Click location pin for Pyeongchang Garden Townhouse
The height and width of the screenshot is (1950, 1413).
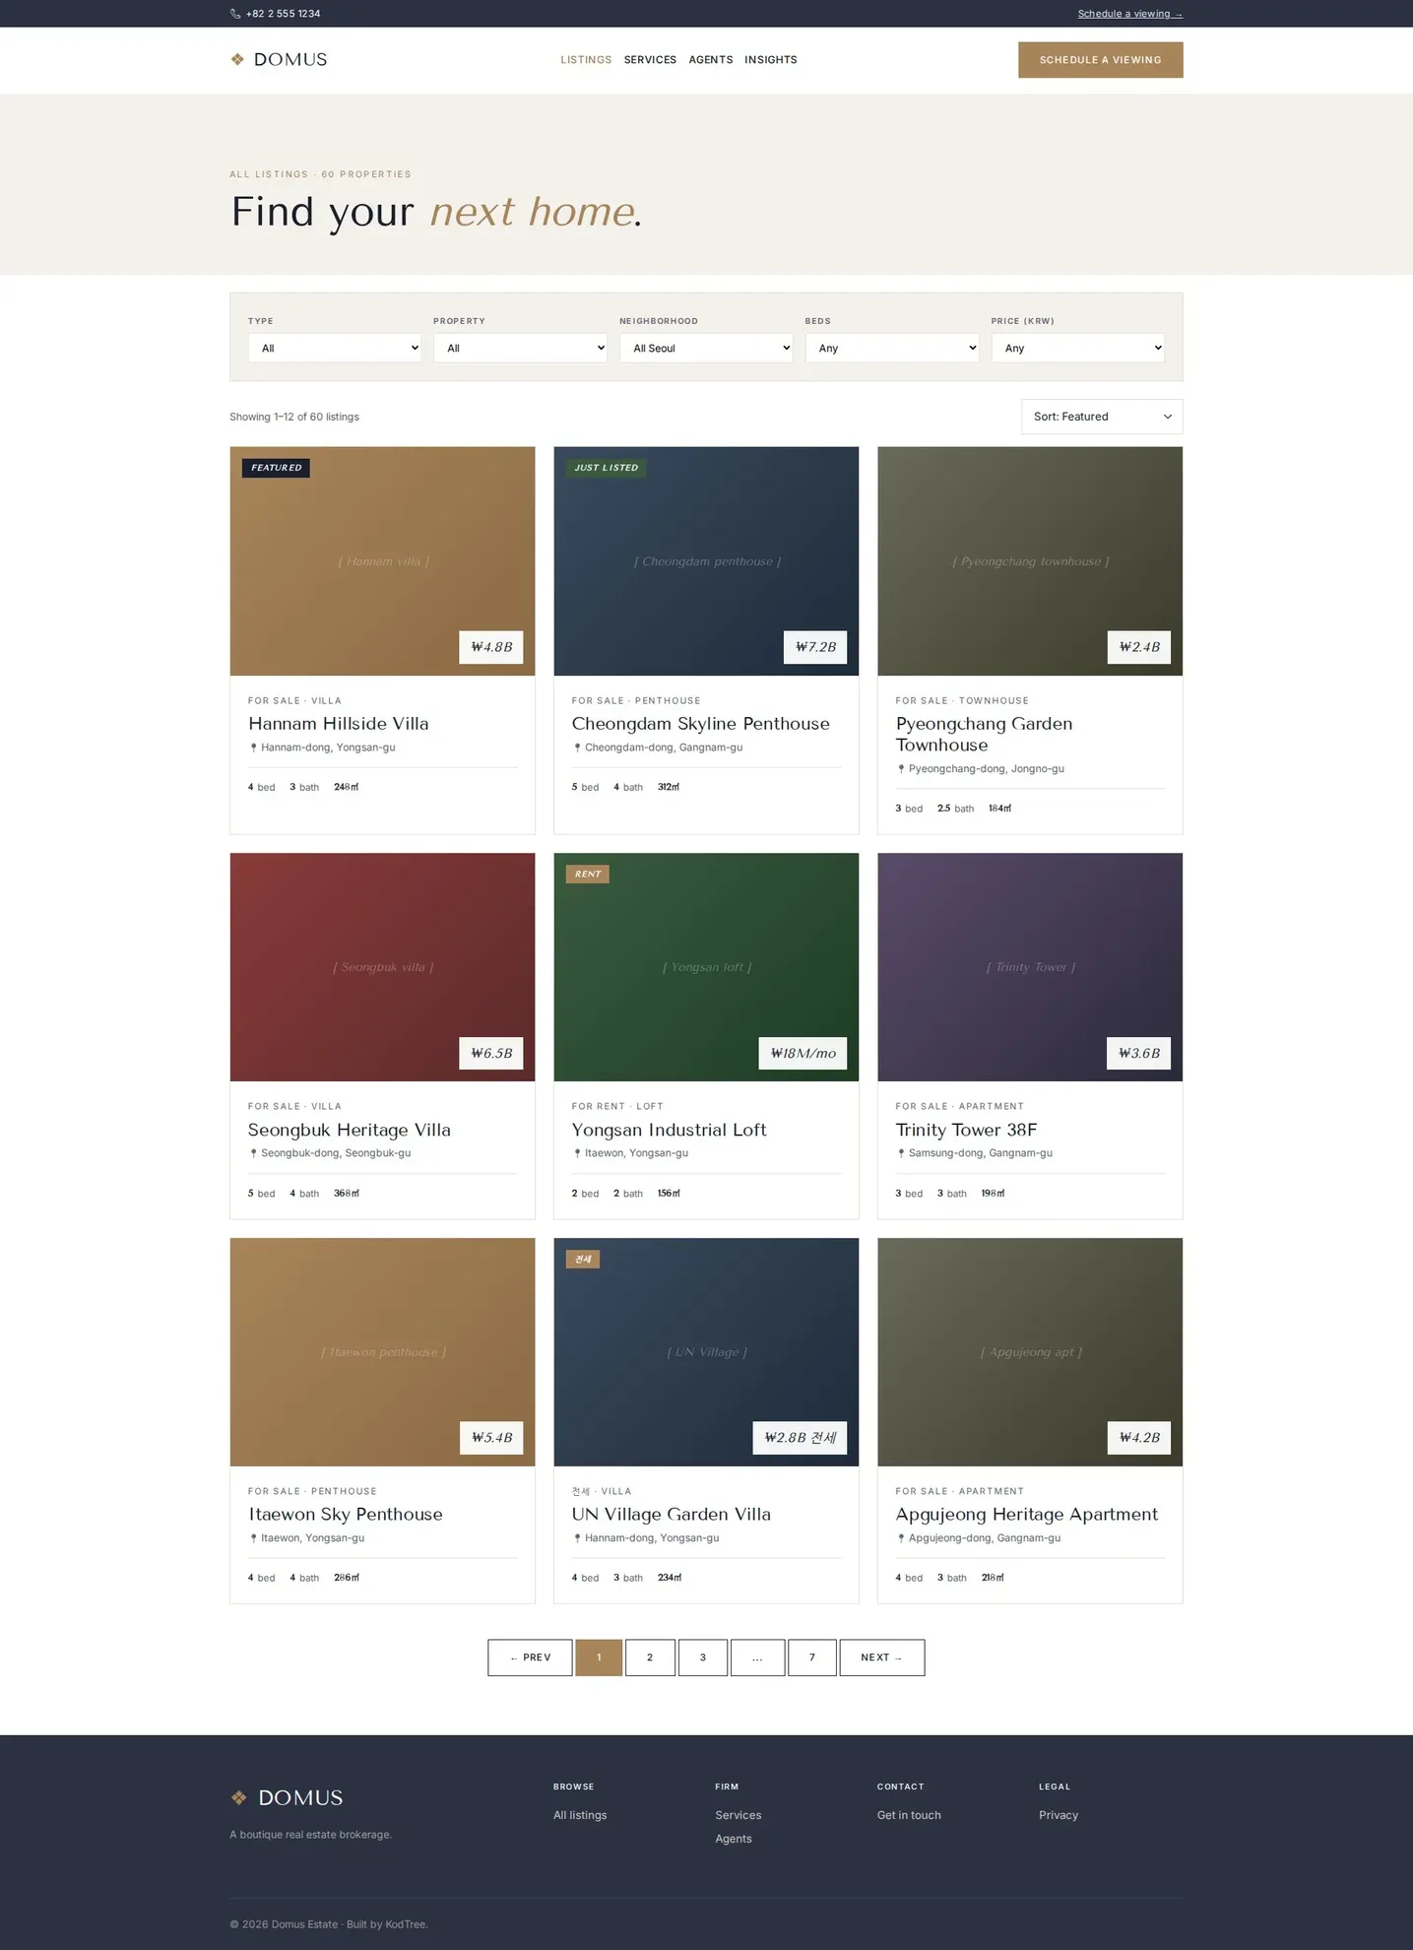click(x=901, y=769)
